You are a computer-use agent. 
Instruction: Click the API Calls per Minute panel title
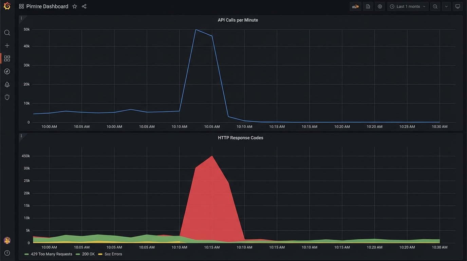(x=238, y=20)
